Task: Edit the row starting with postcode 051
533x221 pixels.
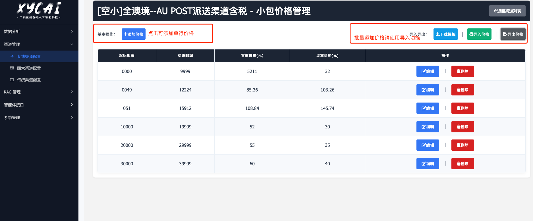Action: click(x=428, y=108)
